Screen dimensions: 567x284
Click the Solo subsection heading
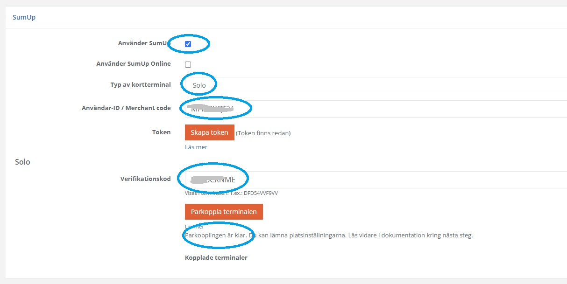pyautogui.click(x=22, y=162)
